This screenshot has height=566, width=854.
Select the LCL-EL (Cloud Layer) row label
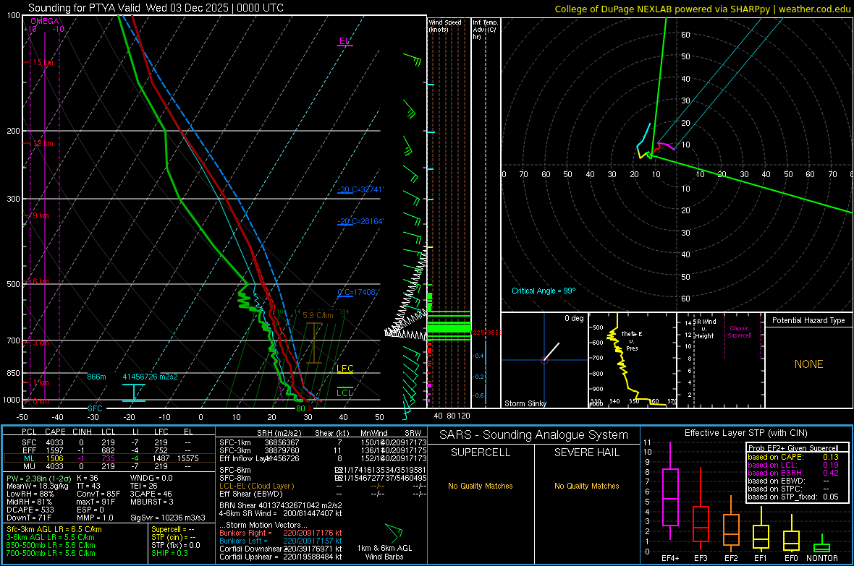tap(256, 486)
